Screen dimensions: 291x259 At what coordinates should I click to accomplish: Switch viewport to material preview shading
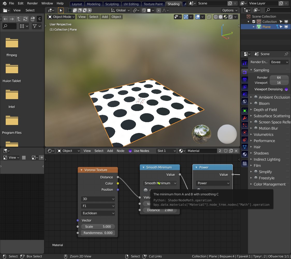pos(225,17)
